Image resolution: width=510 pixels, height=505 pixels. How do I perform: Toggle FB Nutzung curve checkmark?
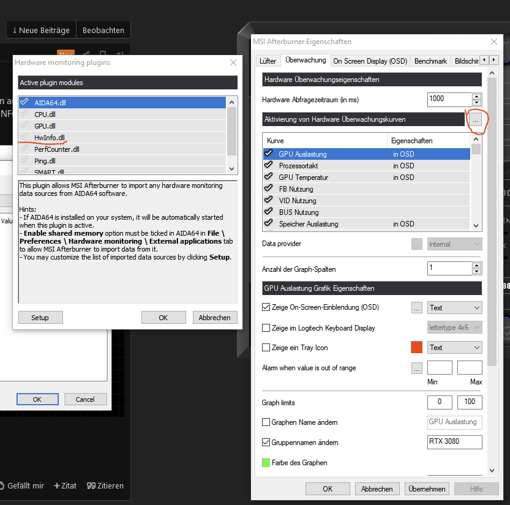(x=269, y=189)
